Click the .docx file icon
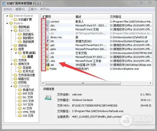 coord(48,29)
